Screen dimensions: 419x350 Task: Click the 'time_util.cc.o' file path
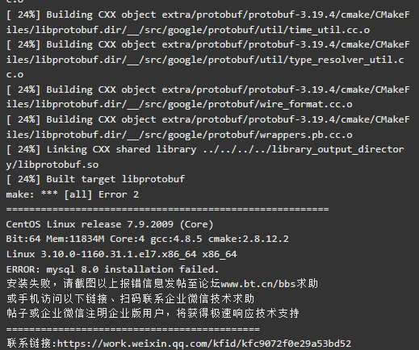329,30
